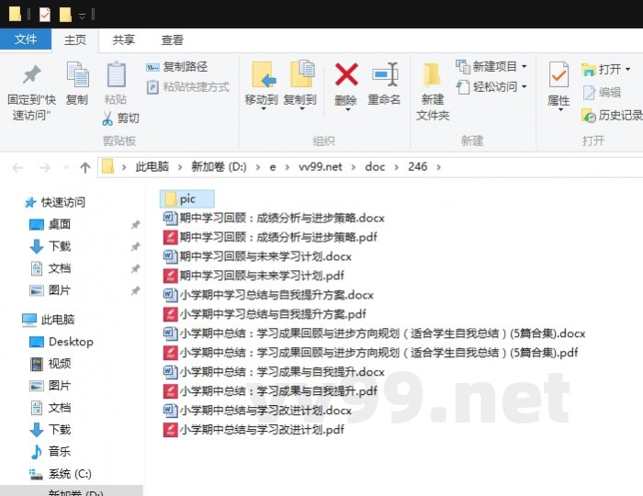
Task: Click the title bar properties checkmark icon
Action: 44,15
